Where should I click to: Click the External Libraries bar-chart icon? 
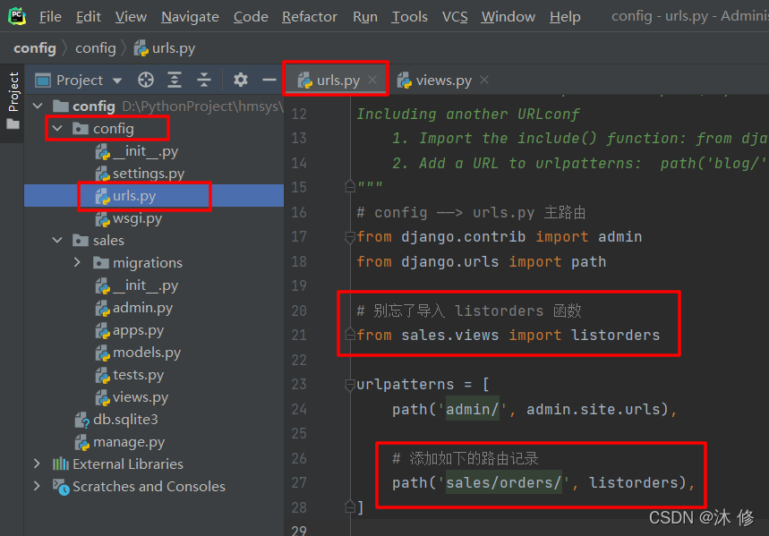[x=60, y=464]
